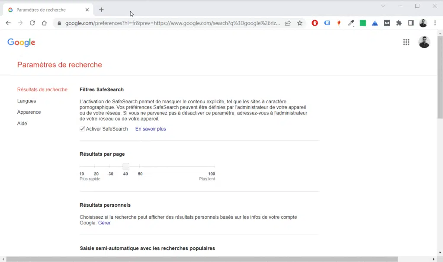Click the green square extension icon

pyautogui.click(x=363, y=23)
